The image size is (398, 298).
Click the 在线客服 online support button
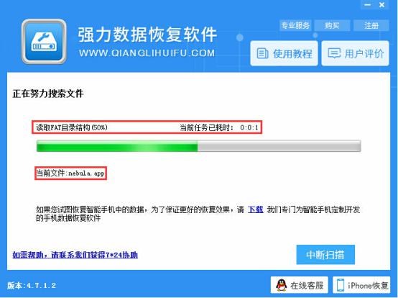click(x=300, y=285)
